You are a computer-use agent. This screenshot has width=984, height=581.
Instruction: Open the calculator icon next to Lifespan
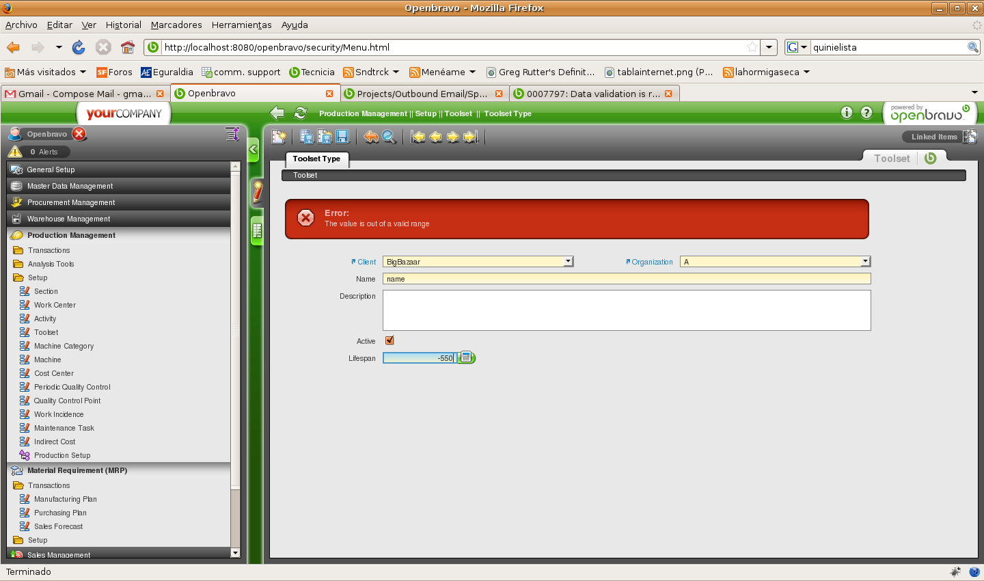466,357
